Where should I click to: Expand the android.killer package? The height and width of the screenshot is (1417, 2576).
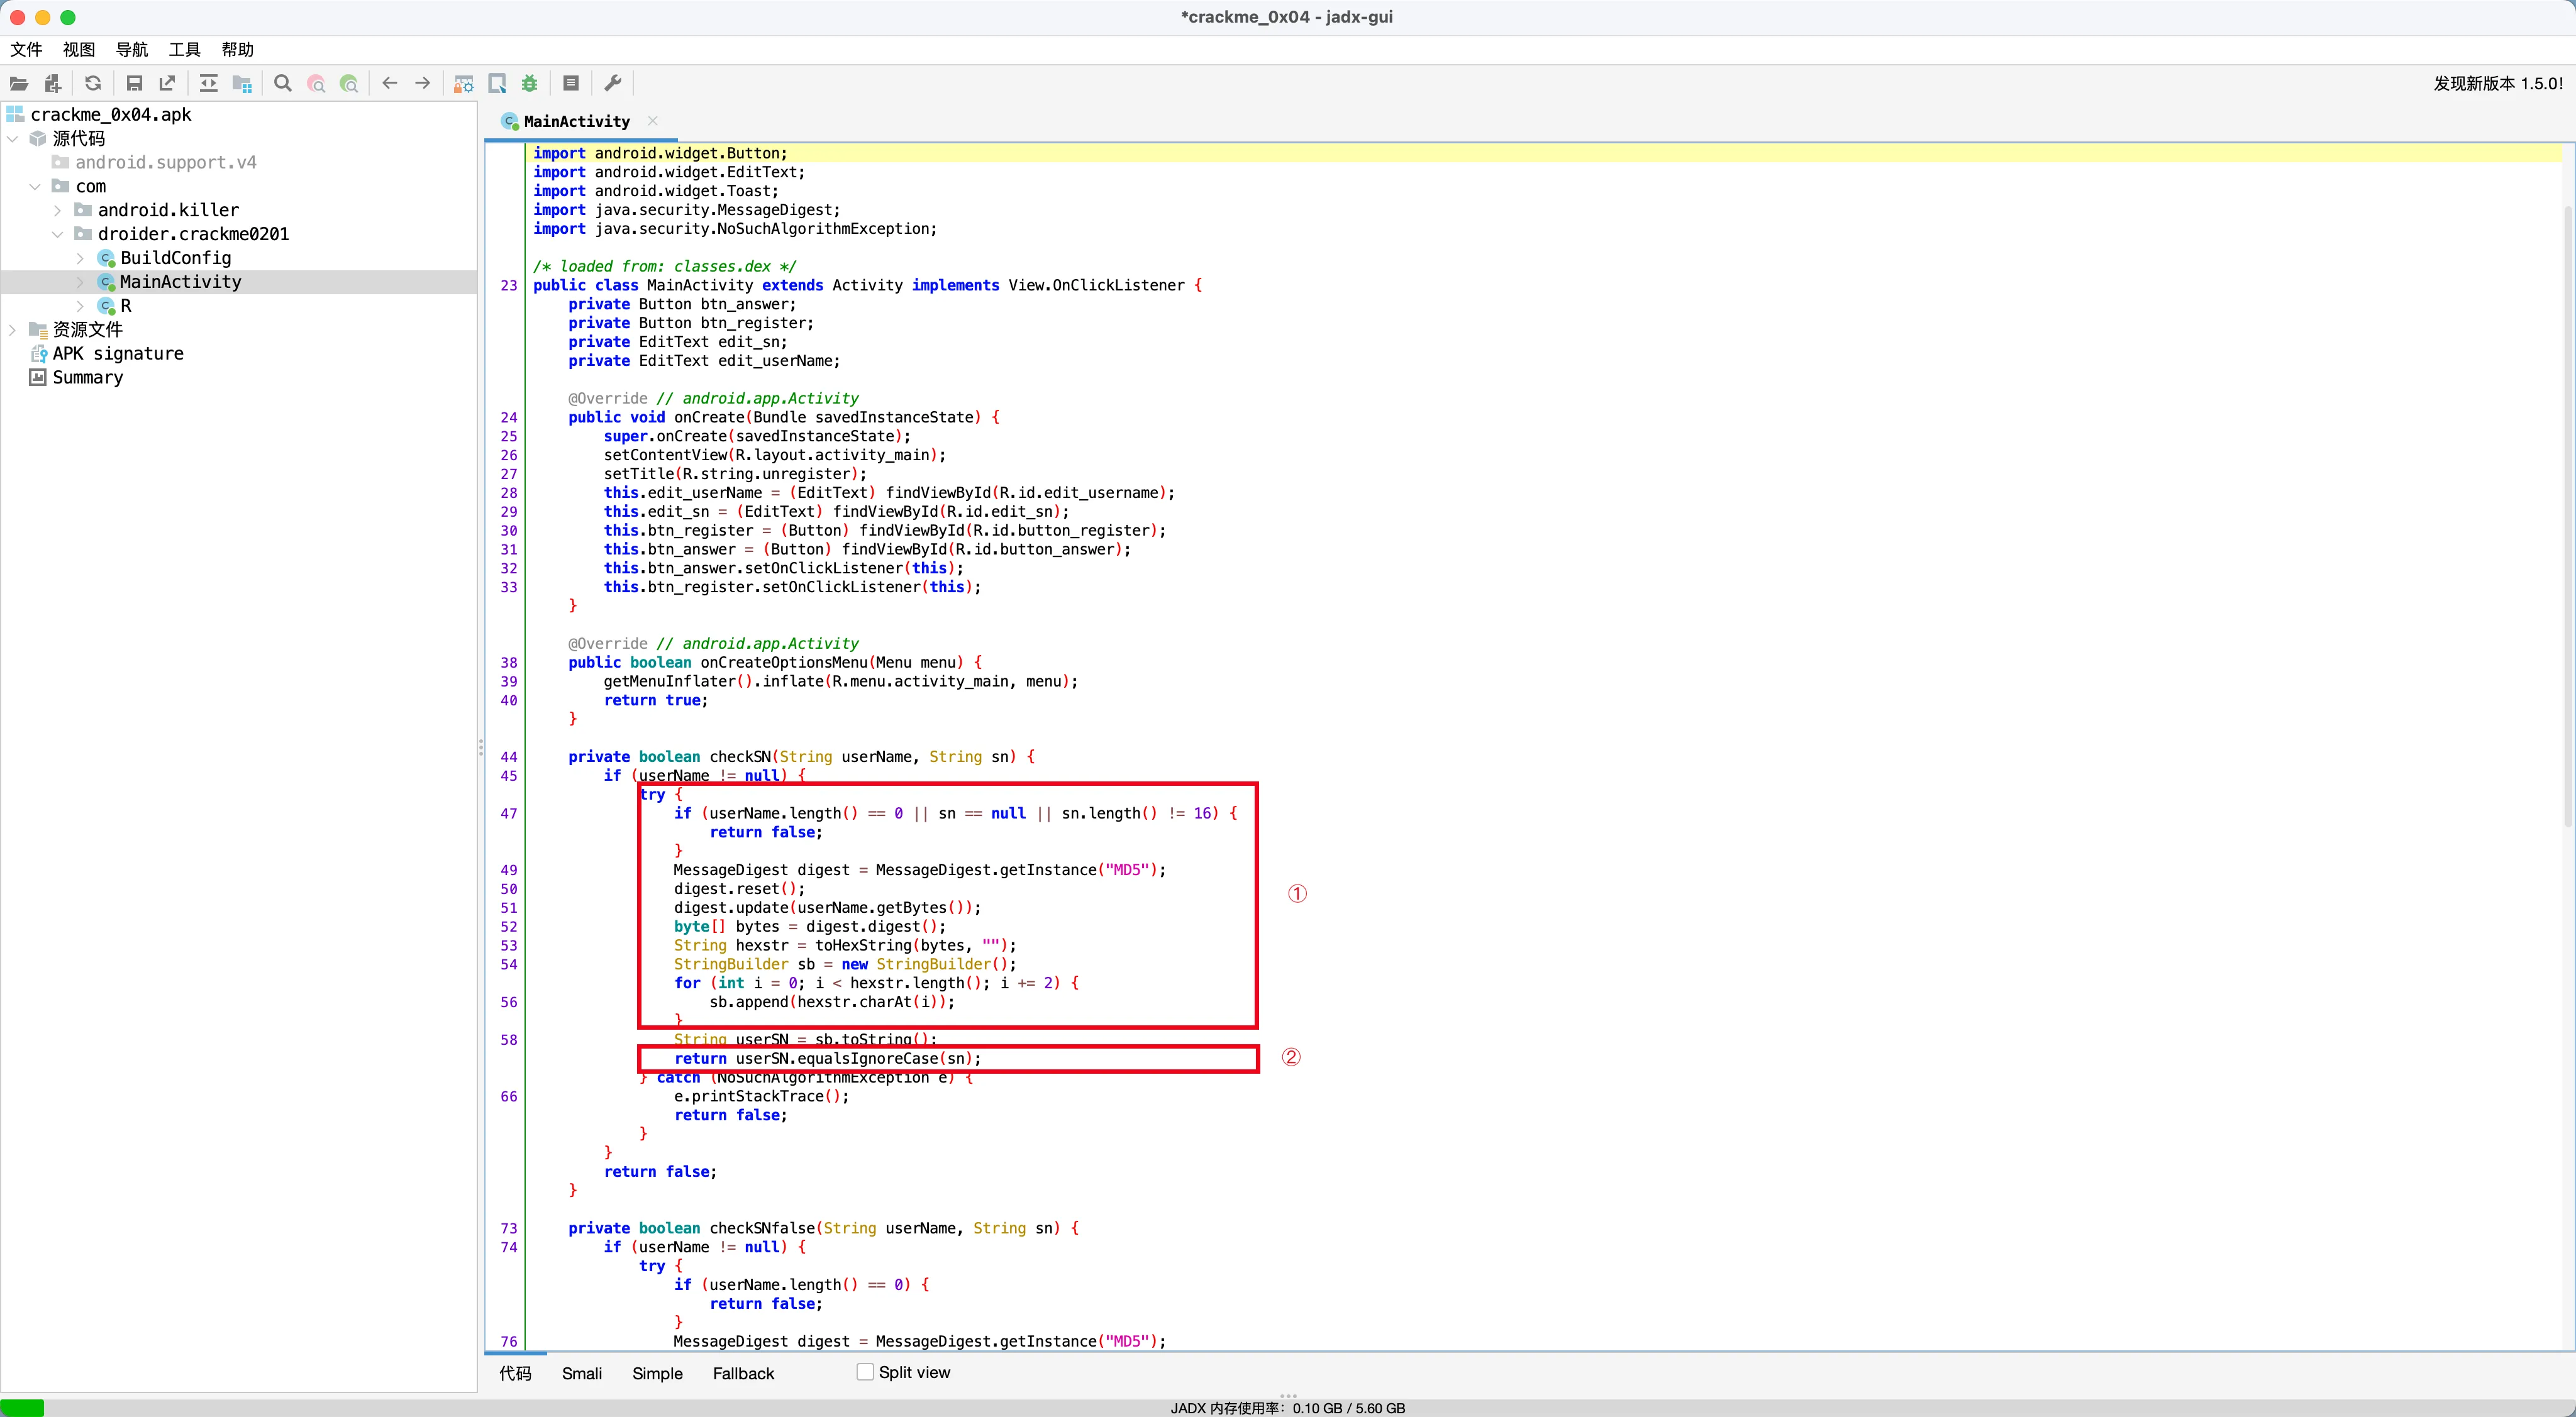click(57, 210)
